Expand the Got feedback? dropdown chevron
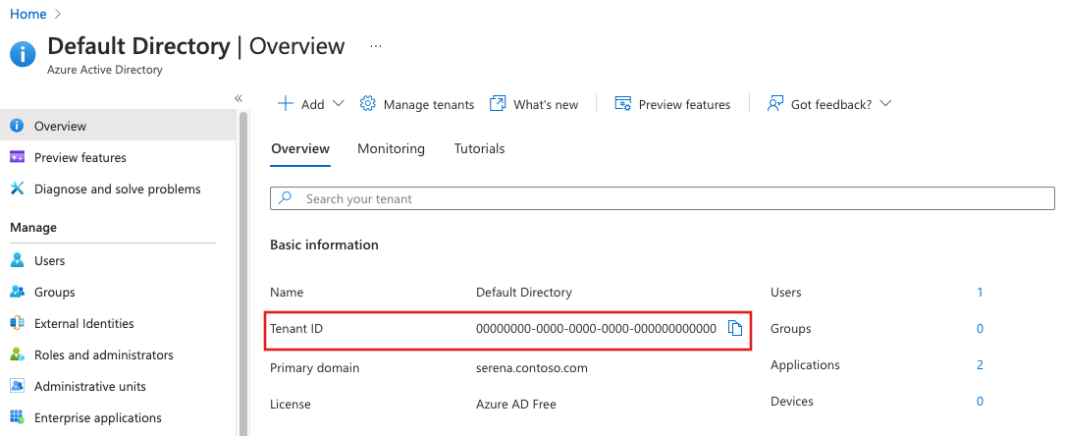This screenshot has height=436, width=1065. point(884,104)
